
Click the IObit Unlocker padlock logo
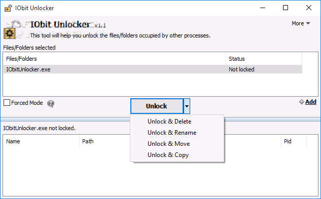pyautogui.click(x=12, y=30)
